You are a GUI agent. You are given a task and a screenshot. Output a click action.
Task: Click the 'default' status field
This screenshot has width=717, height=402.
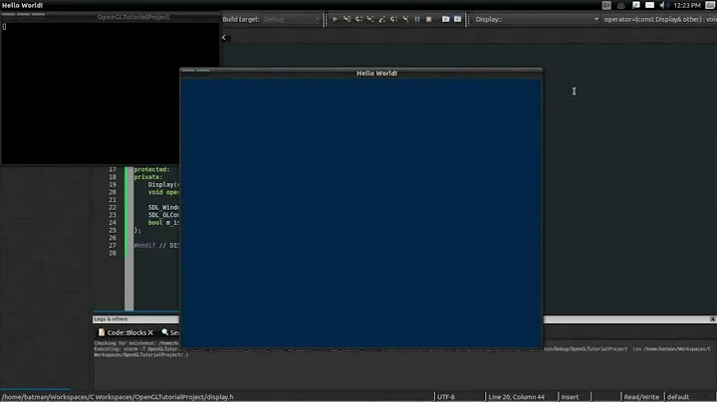click(x=678, y=397)
